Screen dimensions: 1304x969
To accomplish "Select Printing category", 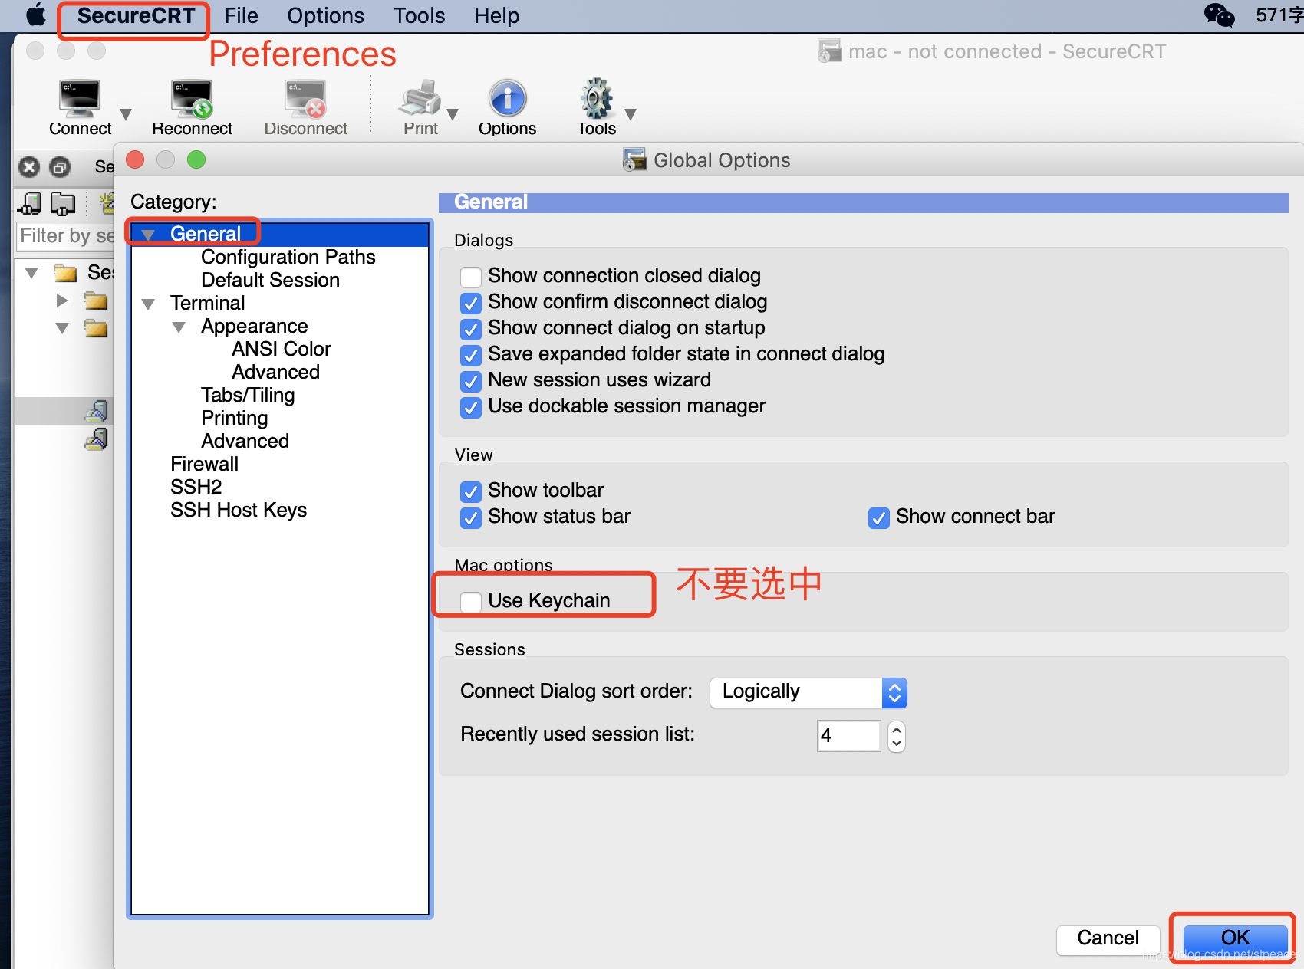I will tap(234, 418).
